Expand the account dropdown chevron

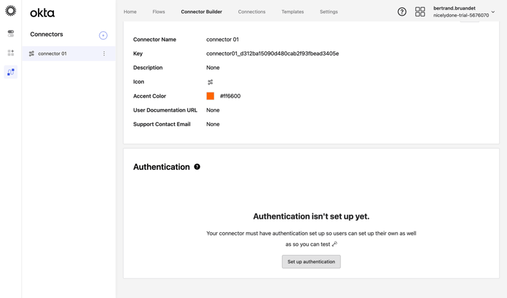pos(493,12)
